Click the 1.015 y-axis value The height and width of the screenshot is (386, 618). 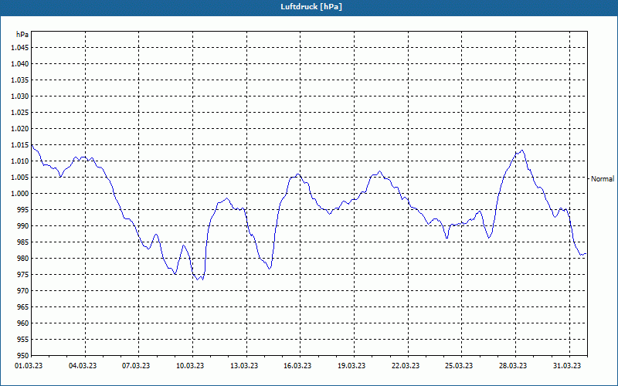(20, 145)
